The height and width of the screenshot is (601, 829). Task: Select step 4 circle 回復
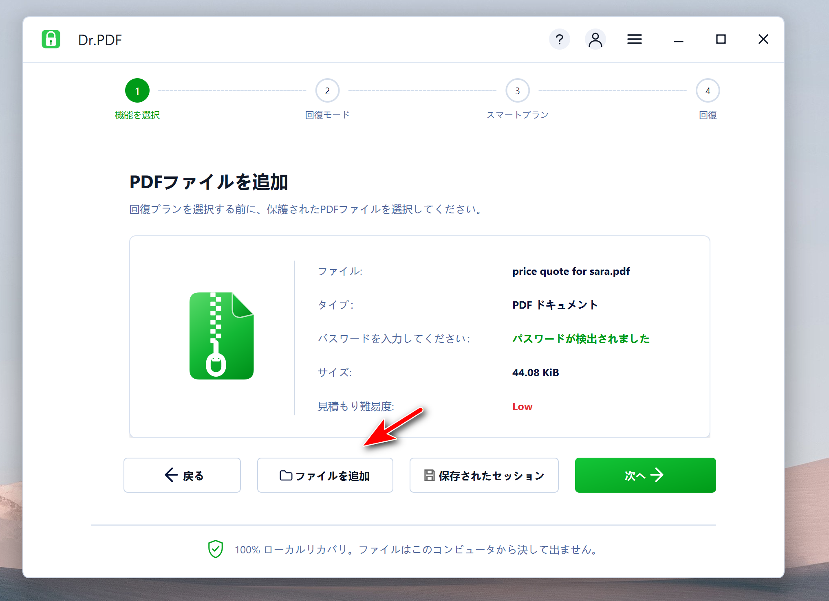[708, 90]
